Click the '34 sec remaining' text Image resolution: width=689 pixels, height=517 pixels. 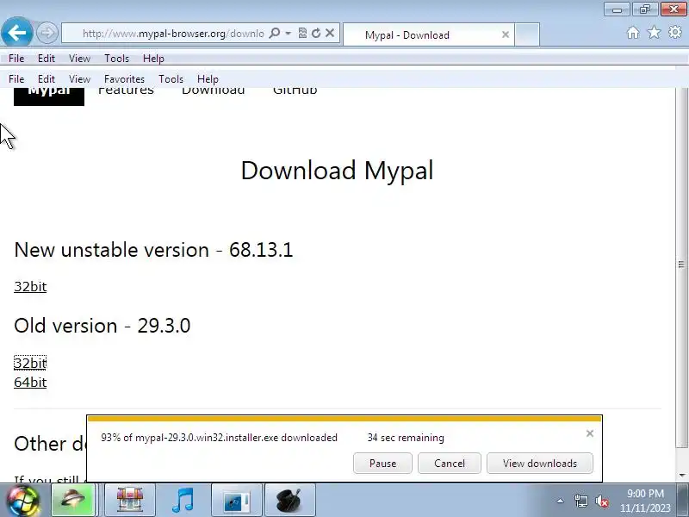406,438
